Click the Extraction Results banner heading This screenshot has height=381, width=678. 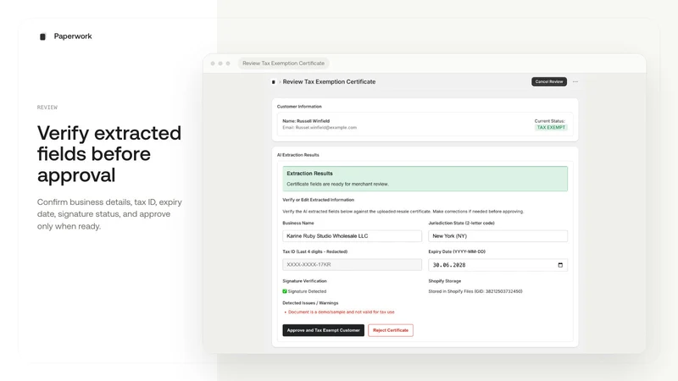click(309, 174)
